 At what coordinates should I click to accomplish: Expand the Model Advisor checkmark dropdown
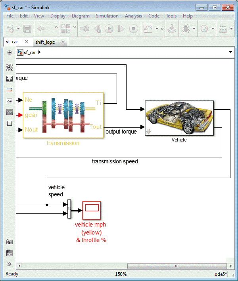pyautogui.click(x=213, y=29)
